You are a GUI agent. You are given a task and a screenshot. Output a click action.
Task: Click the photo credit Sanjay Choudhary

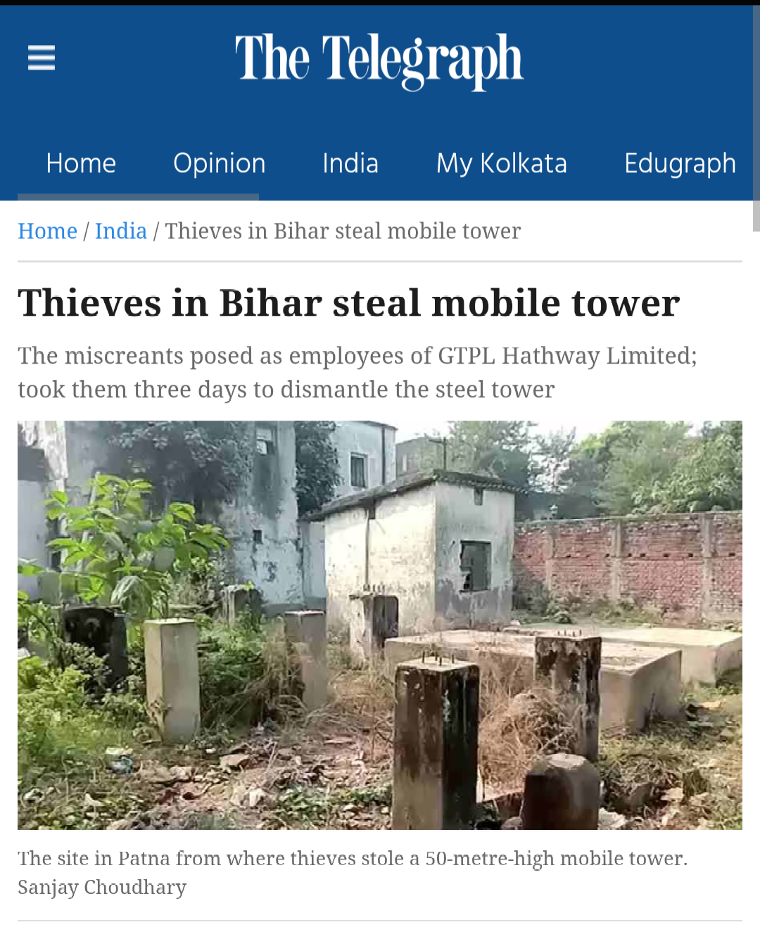point(102,887)
